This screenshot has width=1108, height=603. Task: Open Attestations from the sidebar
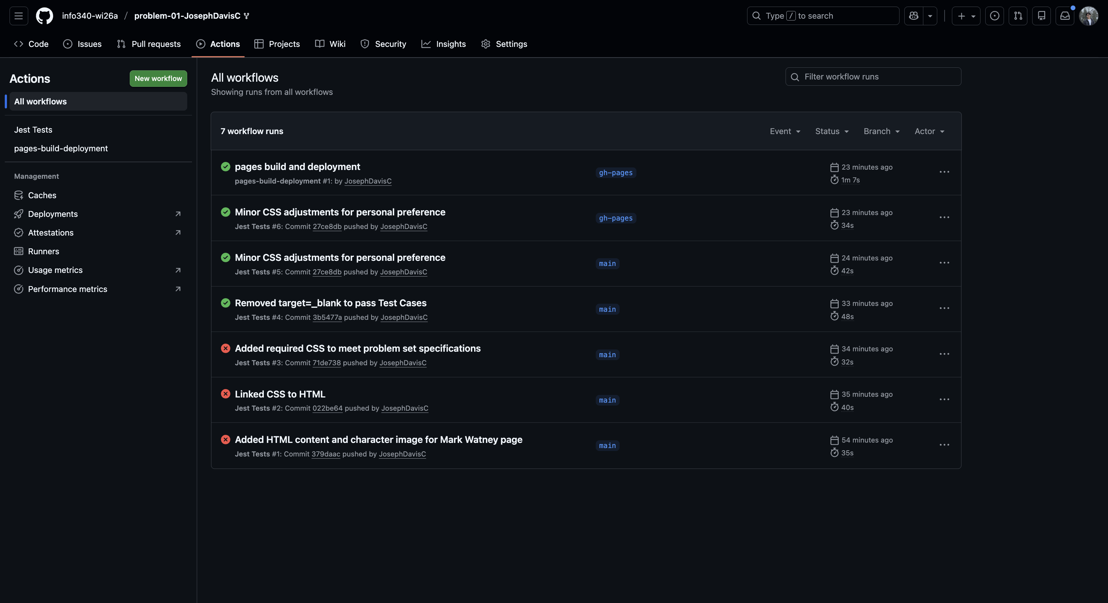click(x=51, y=232)
